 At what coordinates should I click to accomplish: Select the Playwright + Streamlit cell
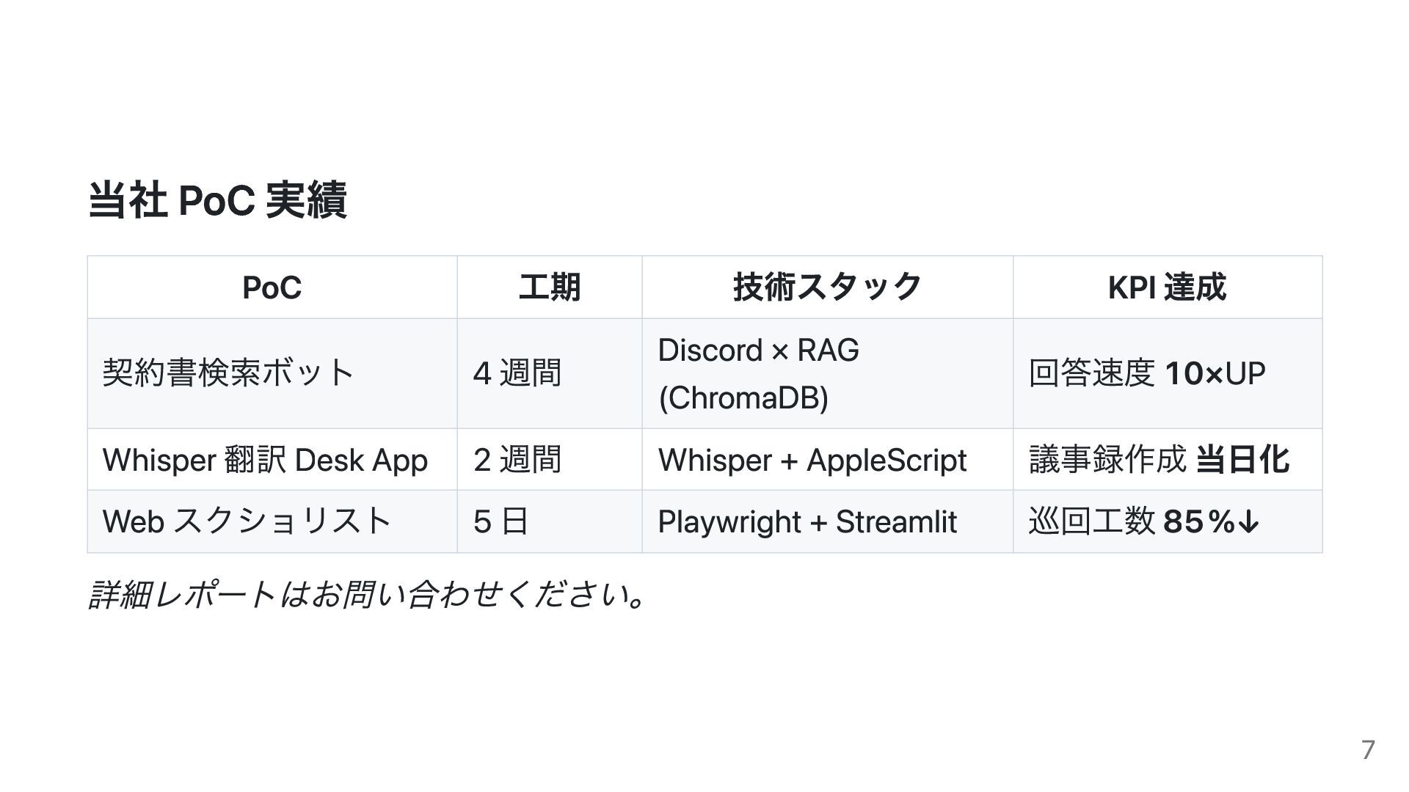click(x=828, y=521)
